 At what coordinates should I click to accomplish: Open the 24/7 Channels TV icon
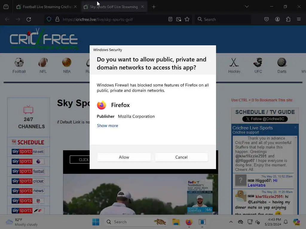28,110
